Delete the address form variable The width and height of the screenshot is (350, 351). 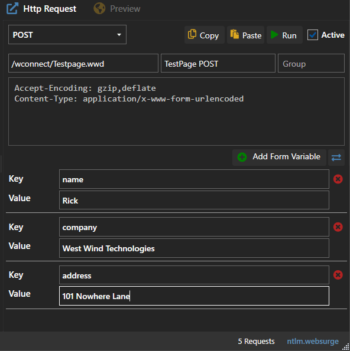tap(338, 275)
